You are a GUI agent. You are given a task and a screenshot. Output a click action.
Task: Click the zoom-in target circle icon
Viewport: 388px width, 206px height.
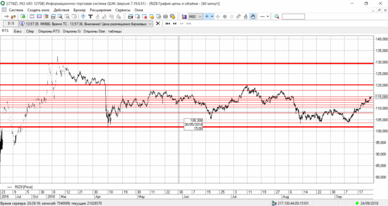(x=225, y=16)
